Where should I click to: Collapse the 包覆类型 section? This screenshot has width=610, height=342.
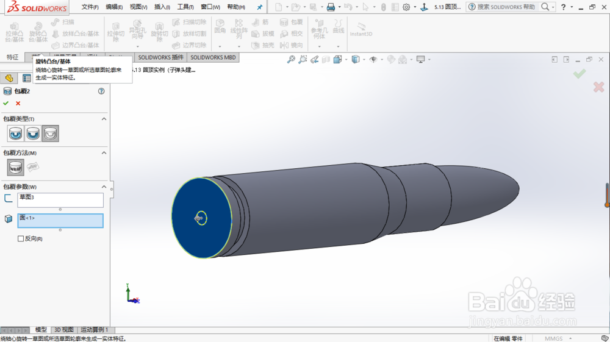[104, 119]
